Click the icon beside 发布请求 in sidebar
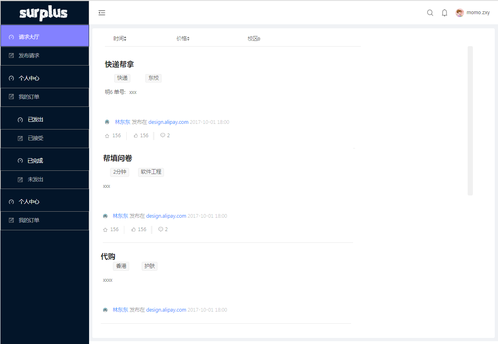Image resolution: width=498 pixels, height=344 pixels. 11,56
